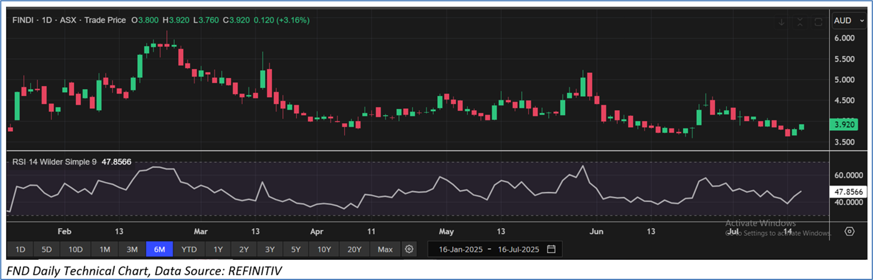This screenshot has height=280, width=873.
Task: Select the 1D time range
Action: (20, 248)
